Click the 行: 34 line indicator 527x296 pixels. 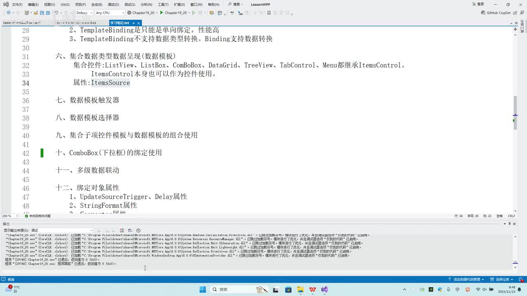(459, 216)
